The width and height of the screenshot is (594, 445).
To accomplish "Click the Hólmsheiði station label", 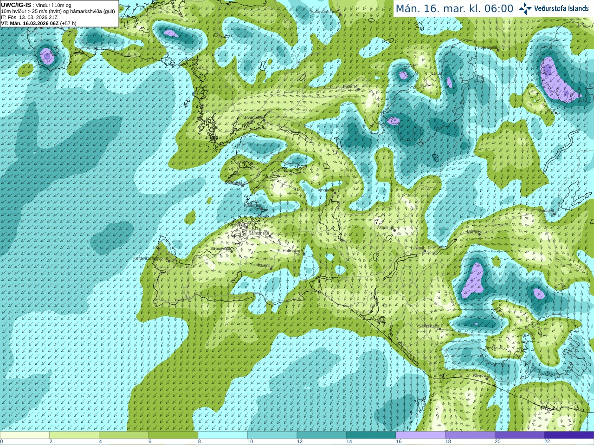I will (x=258, y=233).
